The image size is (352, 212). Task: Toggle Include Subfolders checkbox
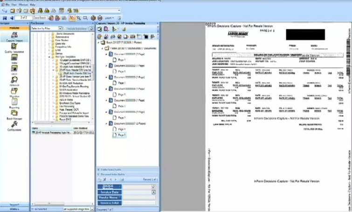[x=65, y=29]
